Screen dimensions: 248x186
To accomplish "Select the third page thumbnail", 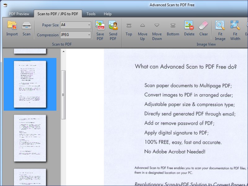I will (x=30, y=138).
